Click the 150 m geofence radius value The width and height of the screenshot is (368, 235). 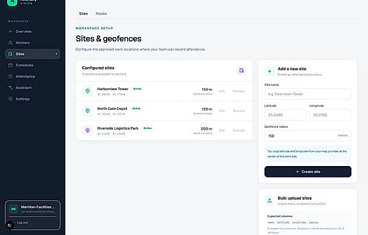tap(207, 89)
